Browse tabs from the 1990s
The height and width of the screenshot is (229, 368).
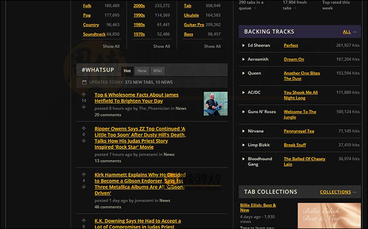tap(139, 15)
